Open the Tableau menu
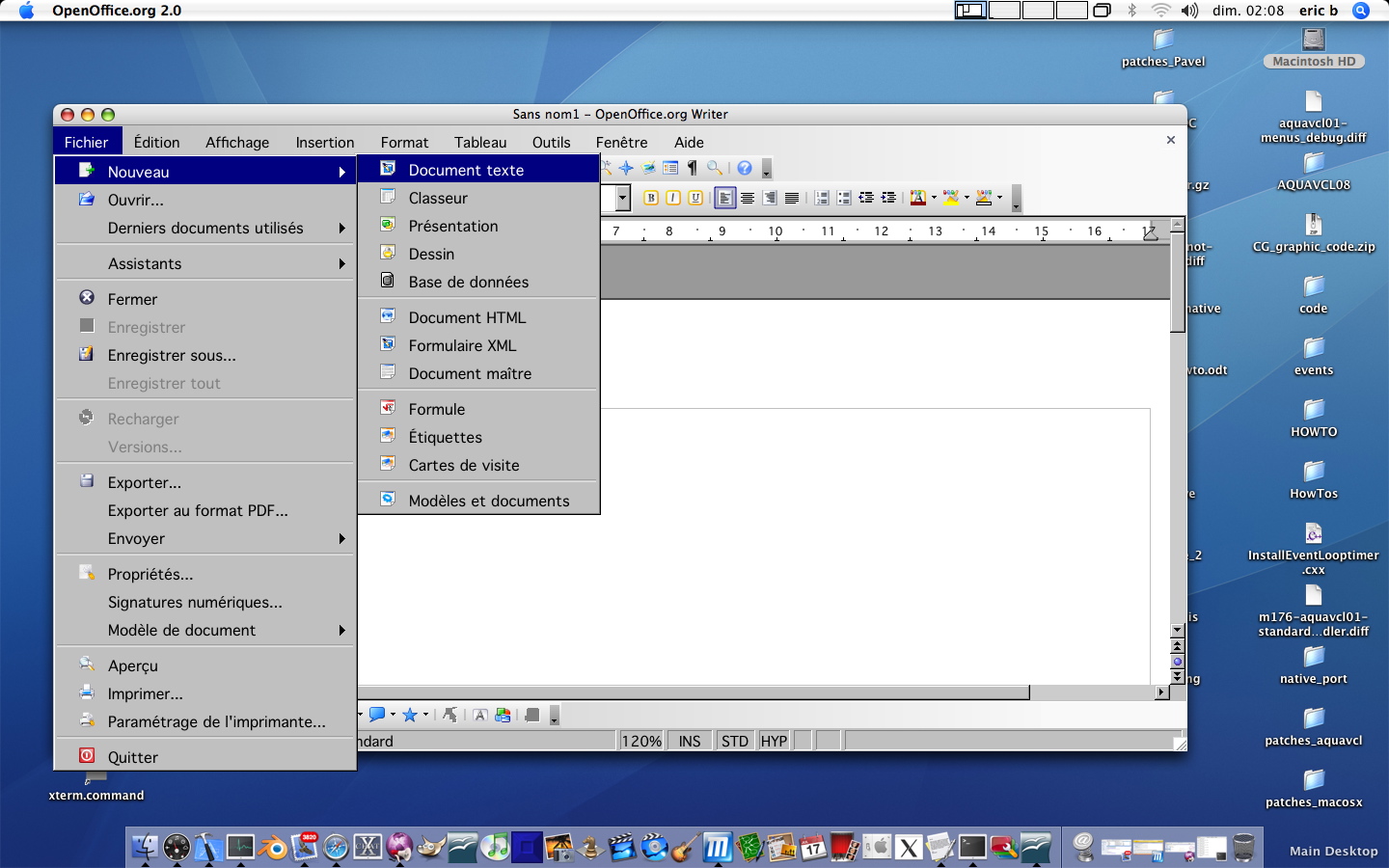This screenshot has width=1389, height=868. 480,142
